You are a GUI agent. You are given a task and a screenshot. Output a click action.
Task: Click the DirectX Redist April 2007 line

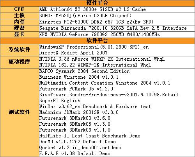pyautogui.click(x=73, y=53)
